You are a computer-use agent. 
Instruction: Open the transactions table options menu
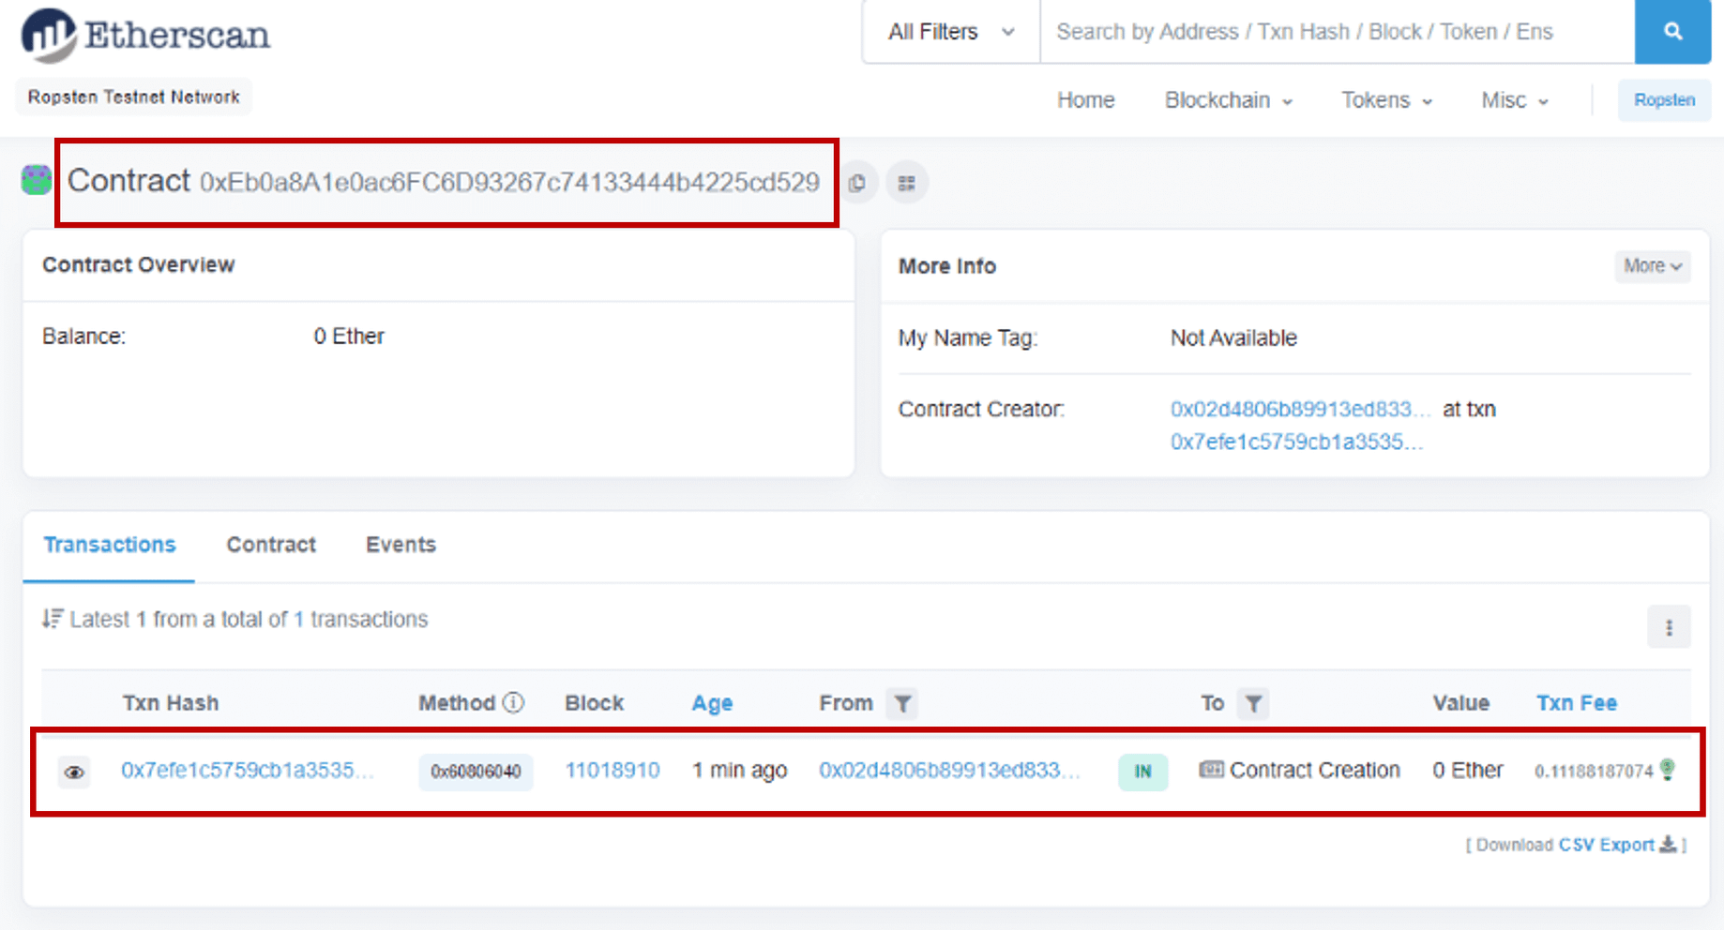click(1669, 627)
